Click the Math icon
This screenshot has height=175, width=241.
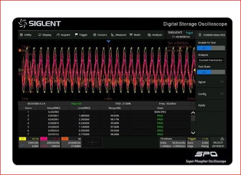tap(131, 35)
